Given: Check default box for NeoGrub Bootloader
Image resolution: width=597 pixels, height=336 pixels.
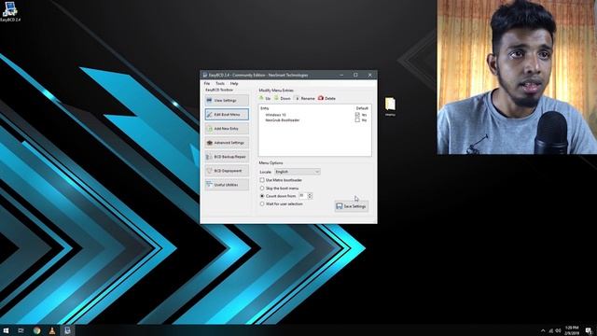Looking at the screenshot, I should [357, 120].
